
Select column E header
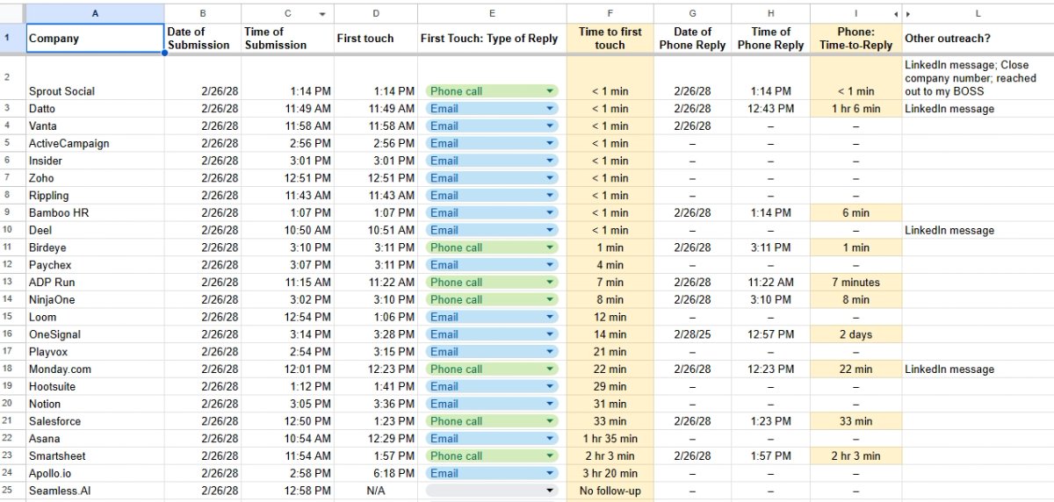tap(492, 14)
